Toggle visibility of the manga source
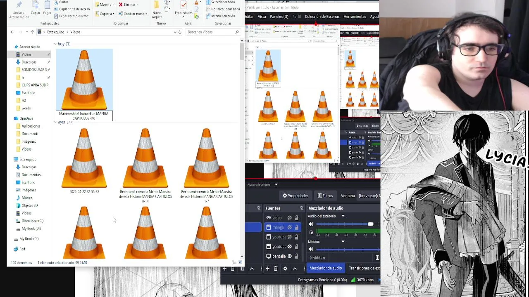The width and height of the screenshot is (529, 297). click(x=290, y=227)
